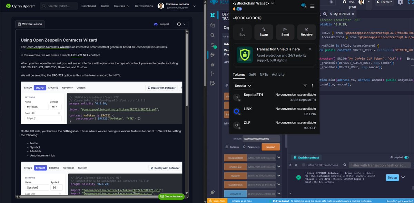Click the filter icon above the token list
414x203 pixels.
(305, 85)
